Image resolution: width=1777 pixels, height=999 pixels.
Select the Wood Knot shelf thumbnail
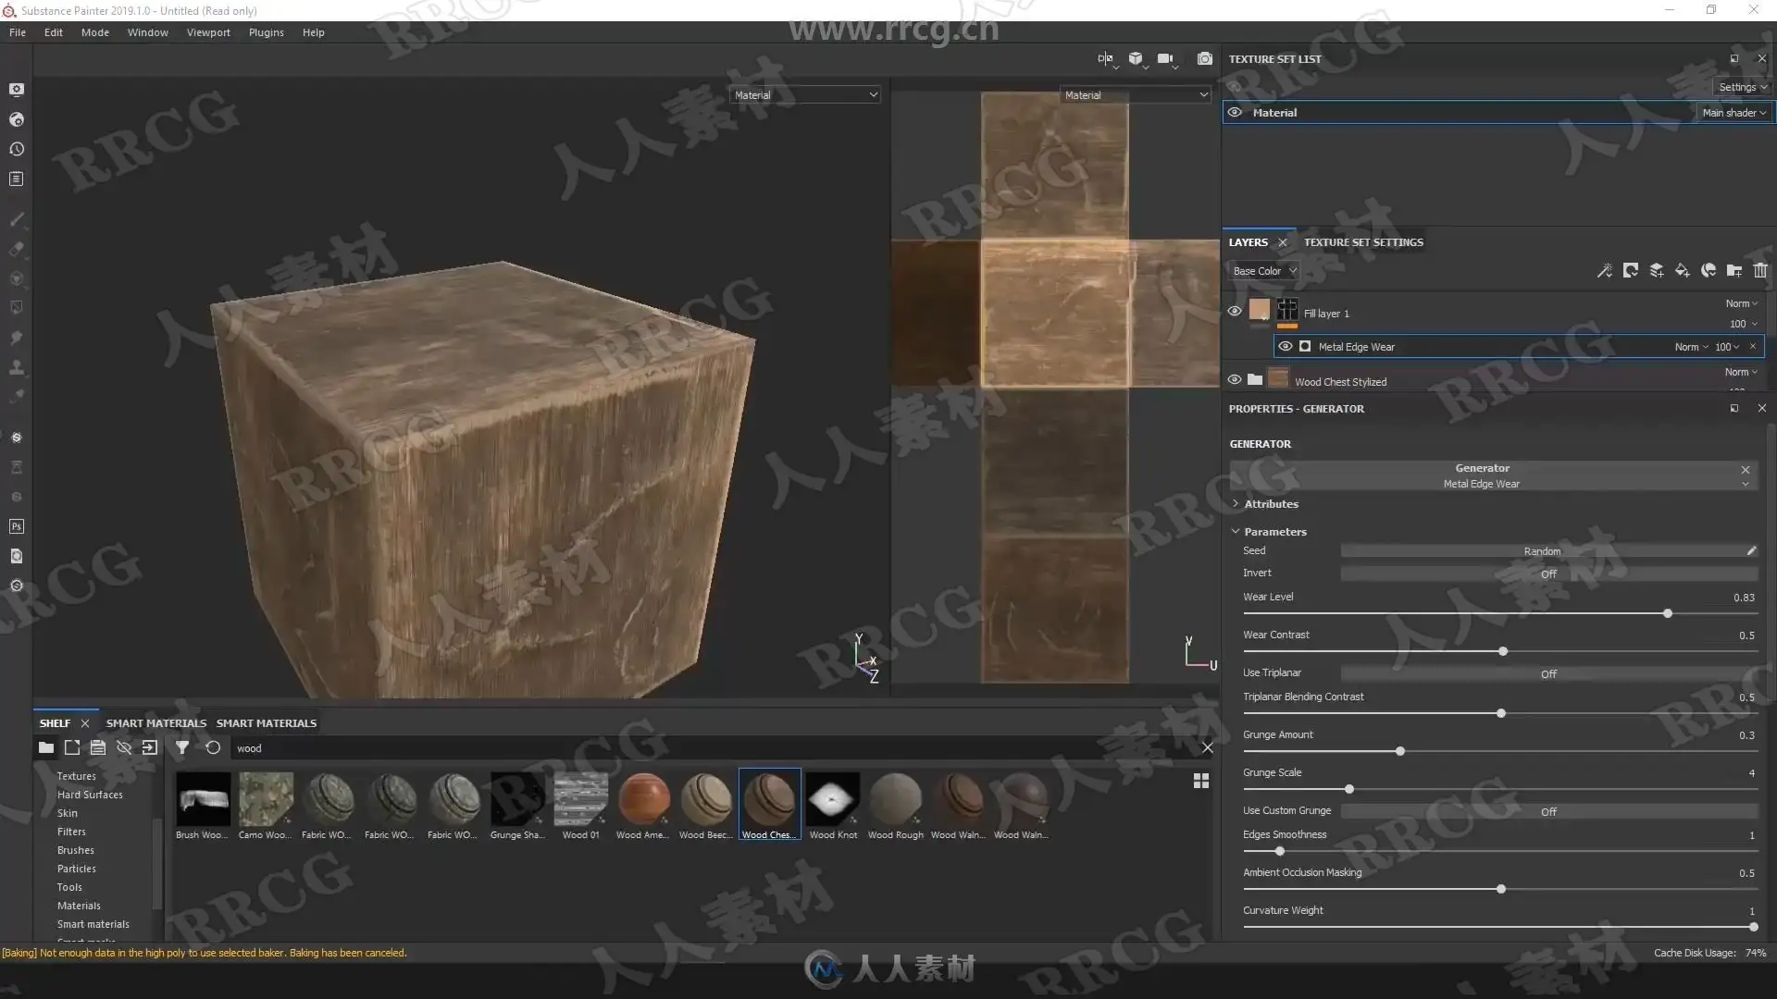click(833, 799)
